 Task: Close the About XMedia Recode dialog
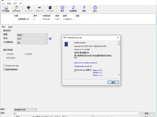pos(118,38)
